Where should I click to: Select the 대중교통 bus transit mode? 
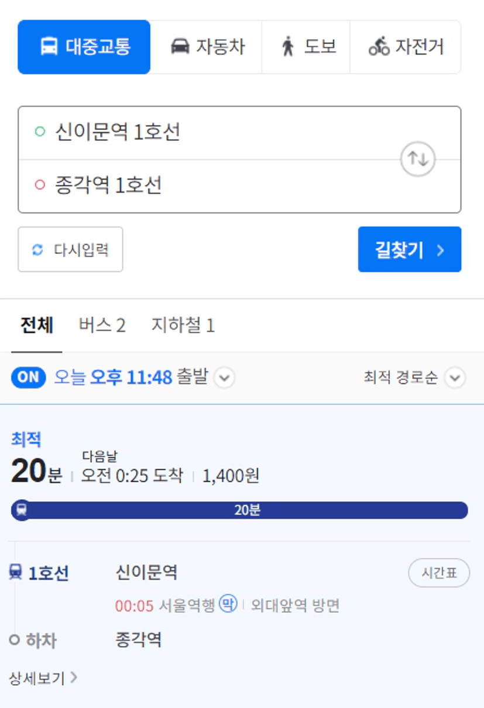pos(84,47)
